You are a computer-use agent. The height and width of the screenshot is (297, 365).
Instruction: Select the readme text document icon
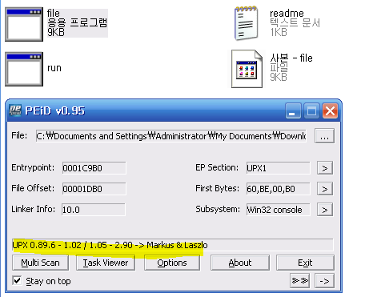click(247, 23)
